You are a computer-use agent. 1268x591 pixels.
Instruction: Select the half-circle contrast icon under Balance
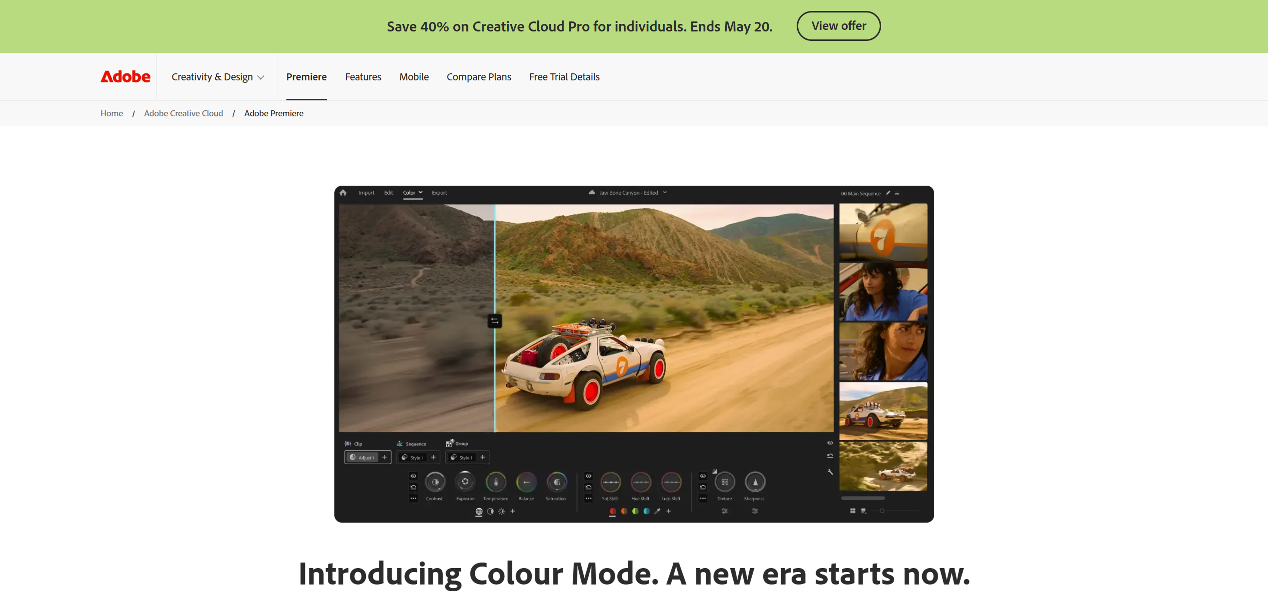(490, 511)
